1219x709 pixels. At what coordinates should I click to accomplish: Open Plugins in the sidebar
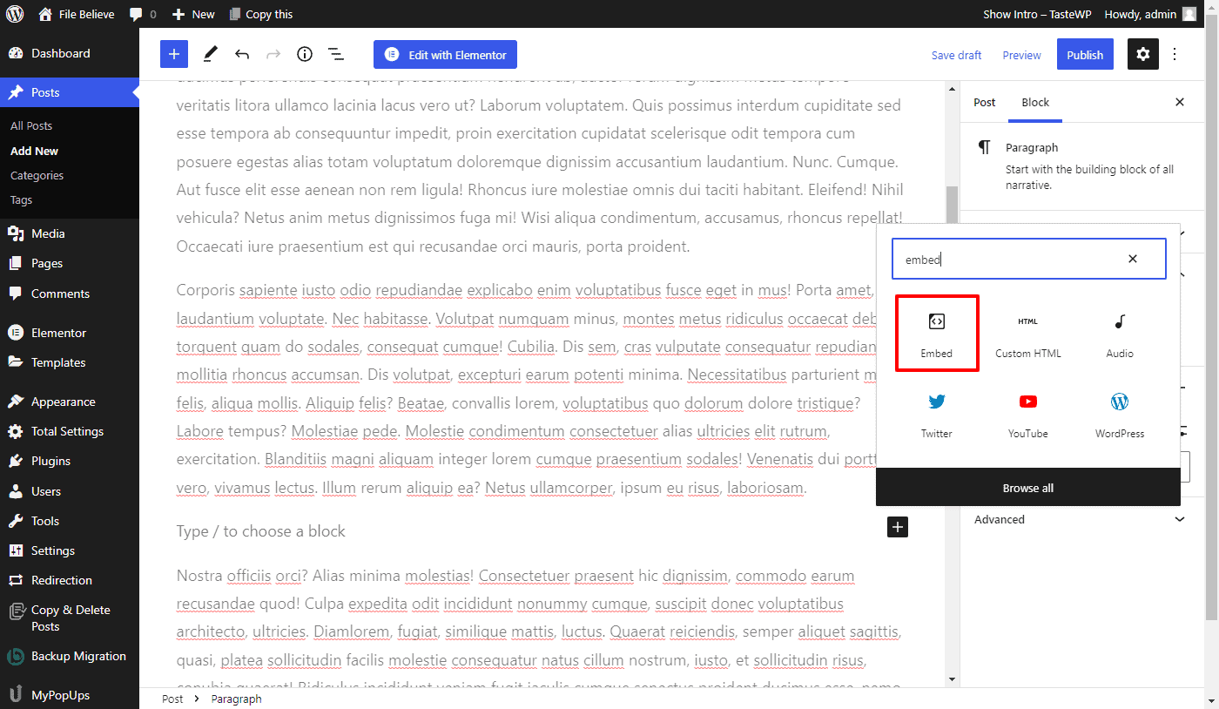click(70, 461)
